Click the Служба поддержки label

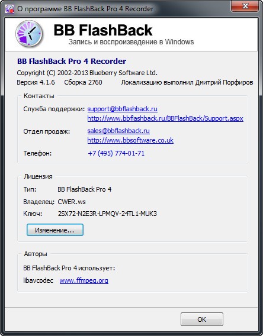(x=54, y=109)
